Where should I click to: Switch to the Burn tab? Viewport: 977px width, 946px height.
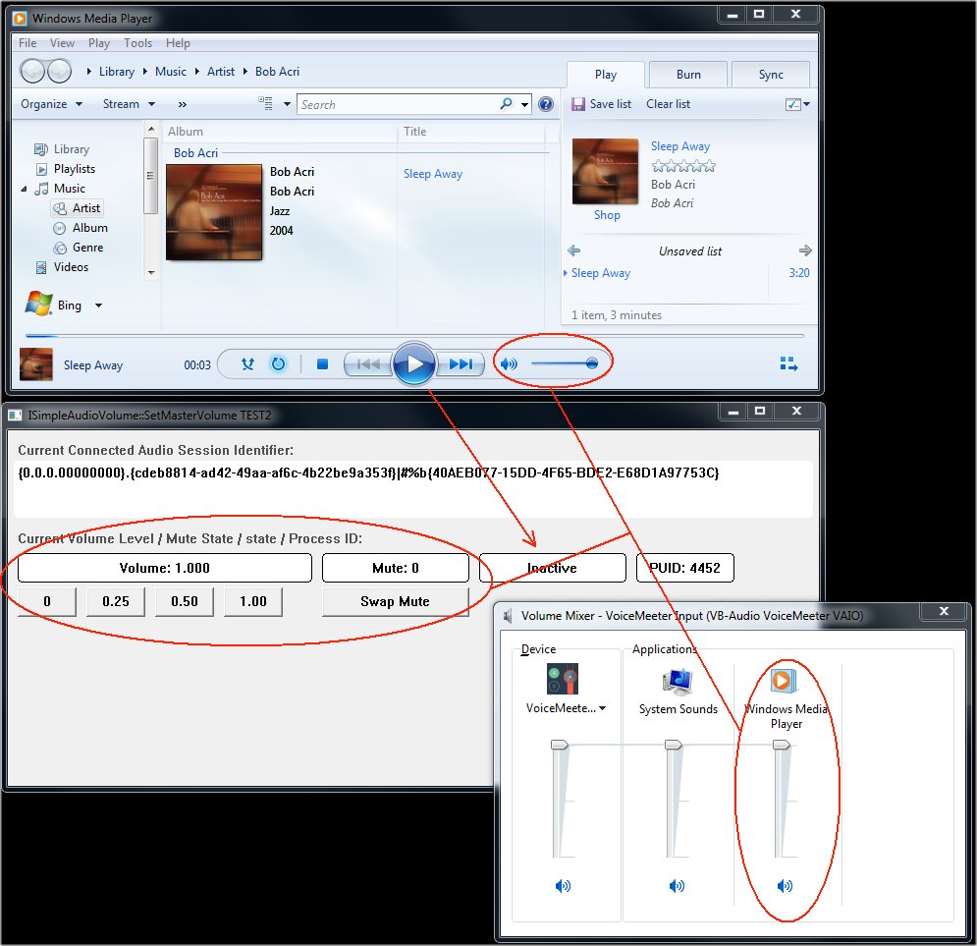coord(687,75)
